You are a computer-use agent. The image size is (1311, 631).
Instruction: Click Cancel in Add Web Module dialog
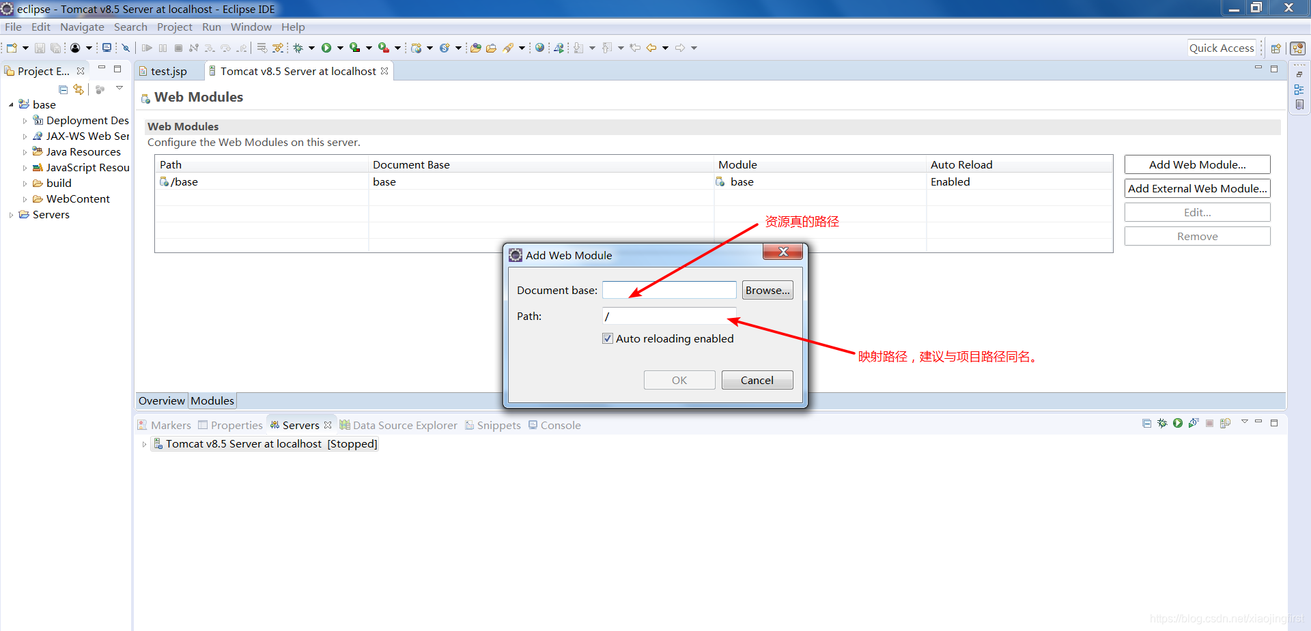[x=757, y=380]
